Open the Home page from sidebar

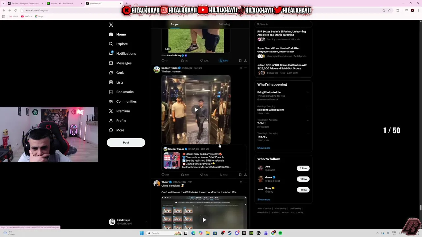(x=117, y=34)
